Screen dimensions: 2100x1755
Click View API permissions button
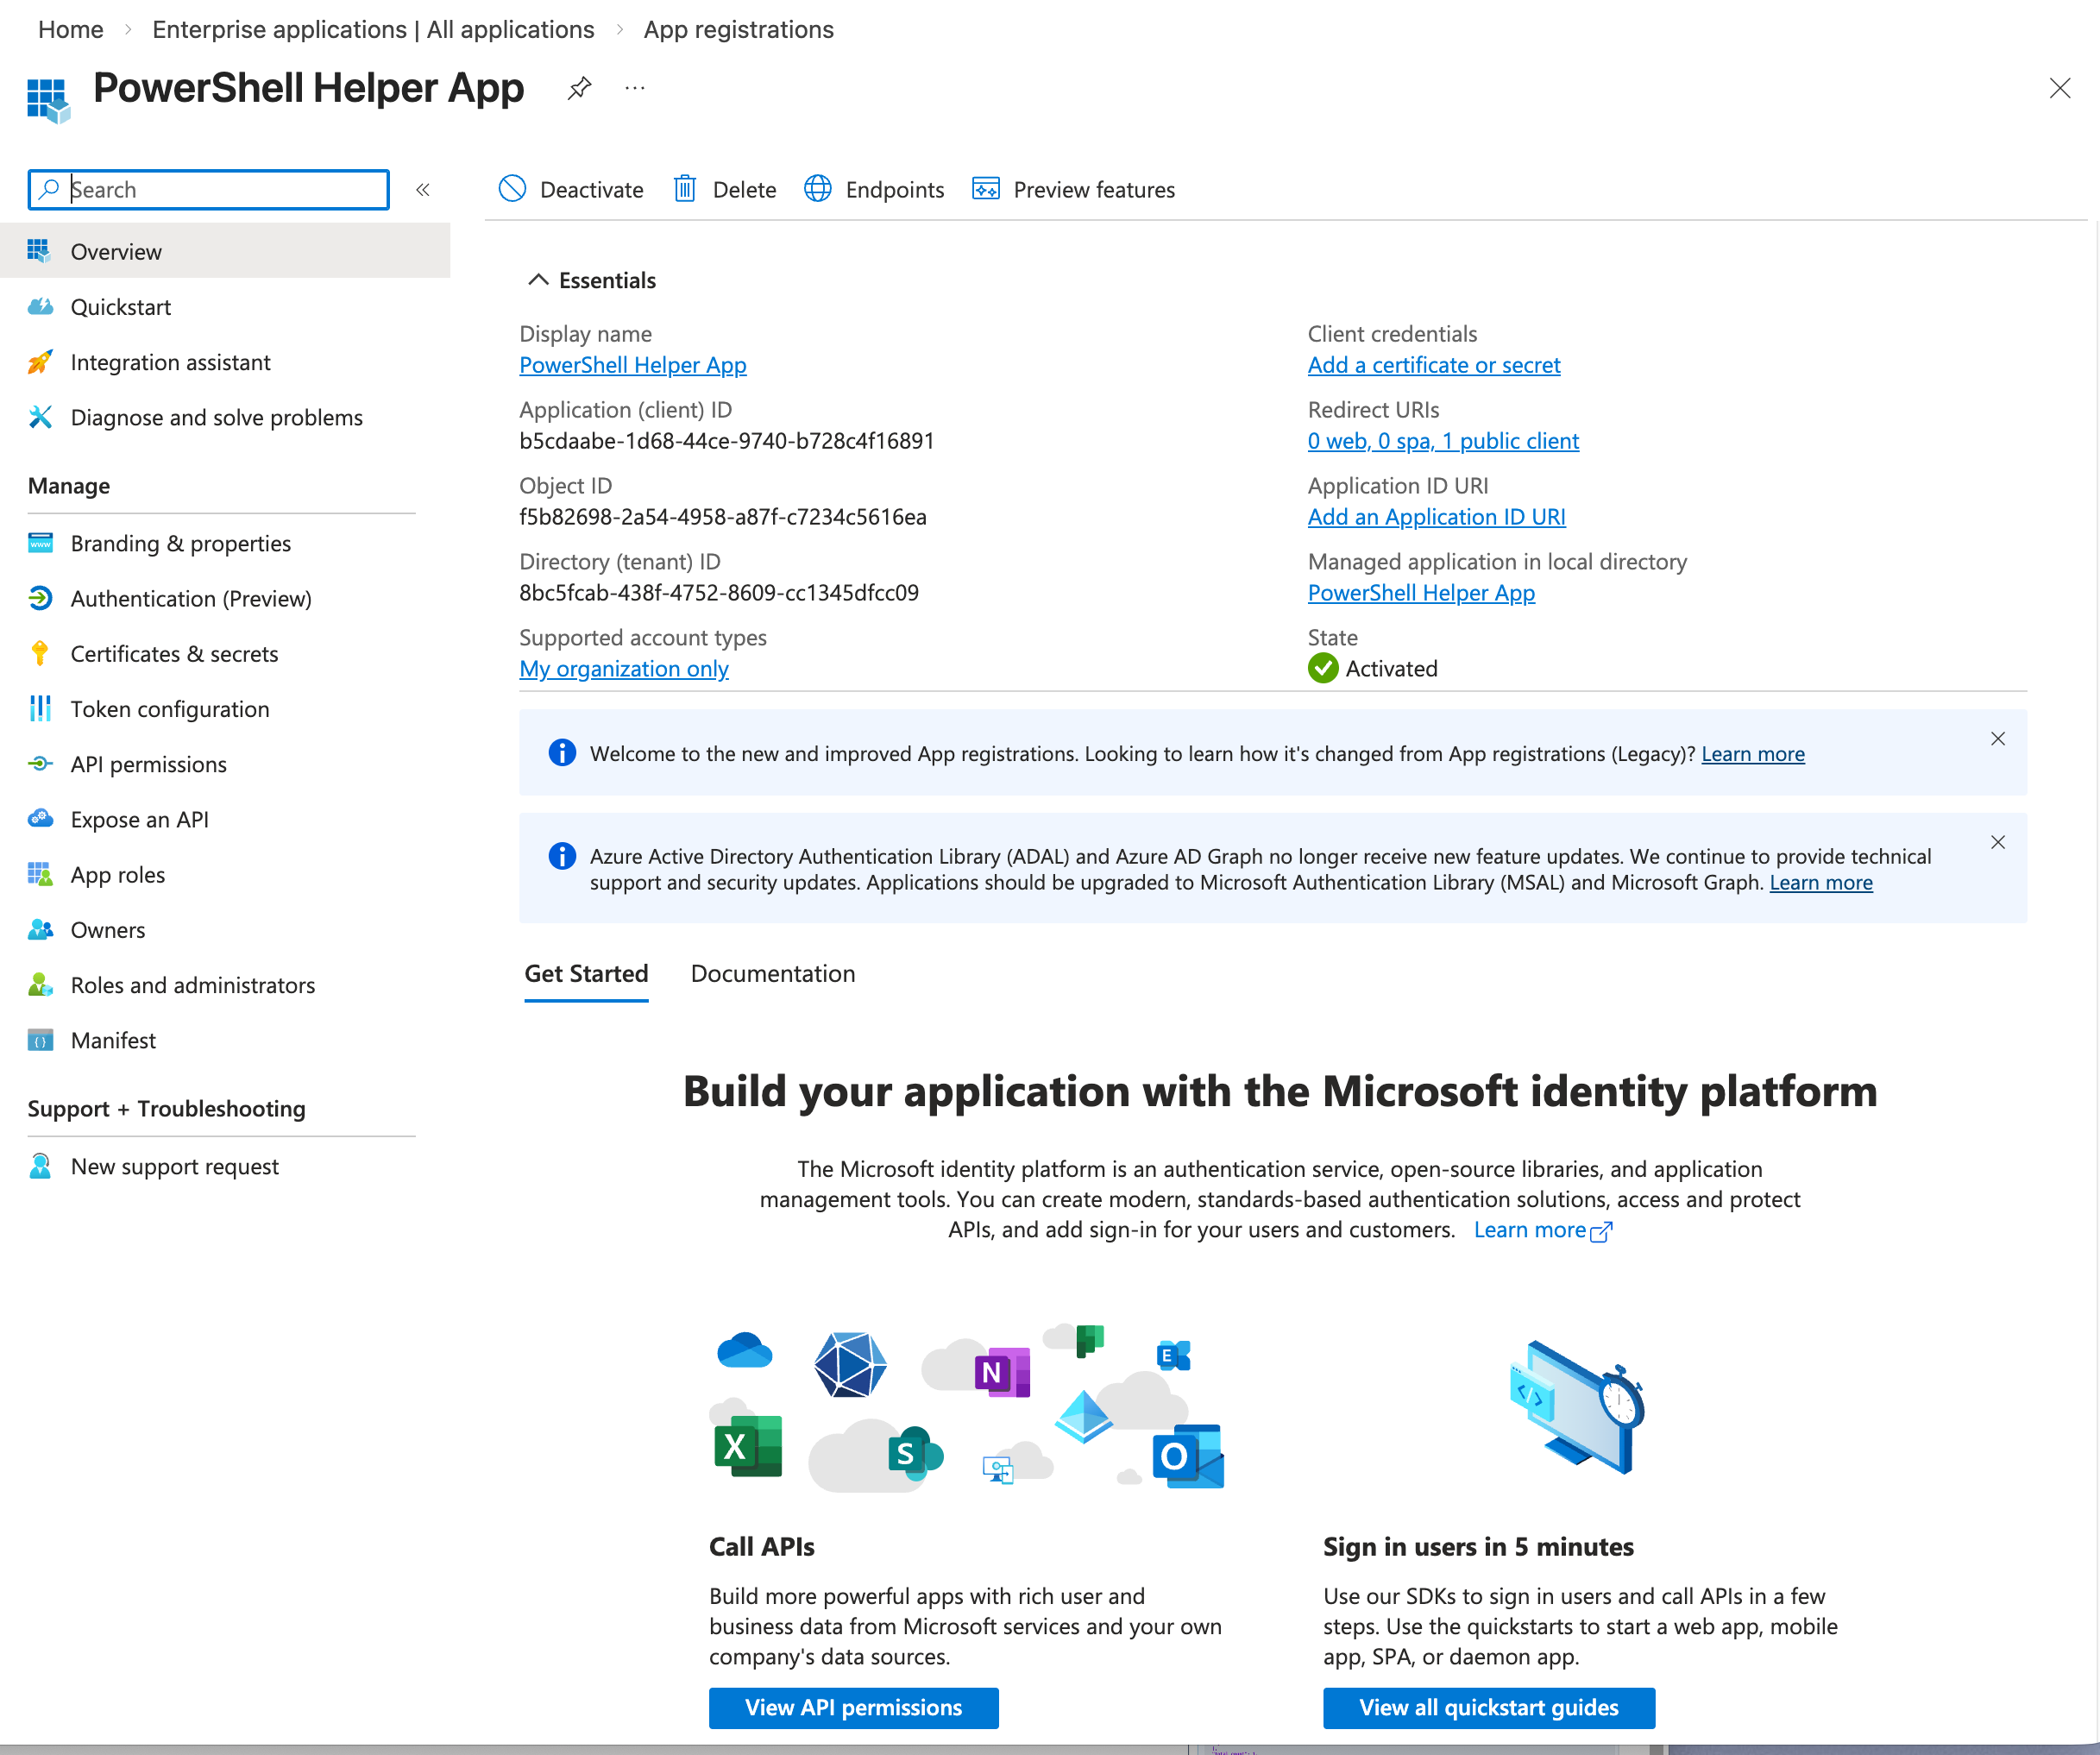click(853, 1708)
